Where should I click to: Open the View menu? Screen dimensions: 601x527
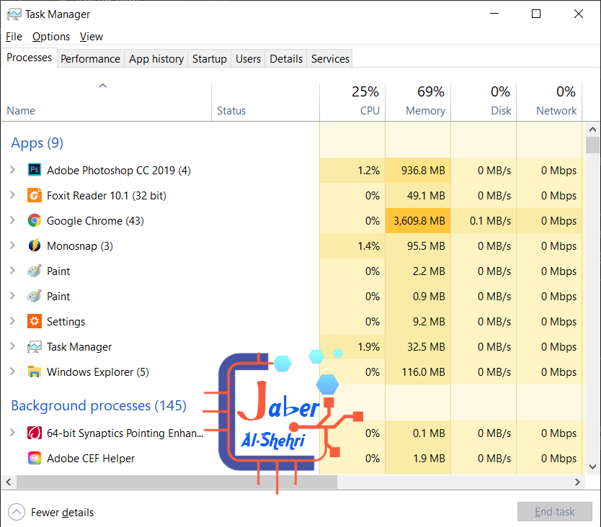point(92,37)
